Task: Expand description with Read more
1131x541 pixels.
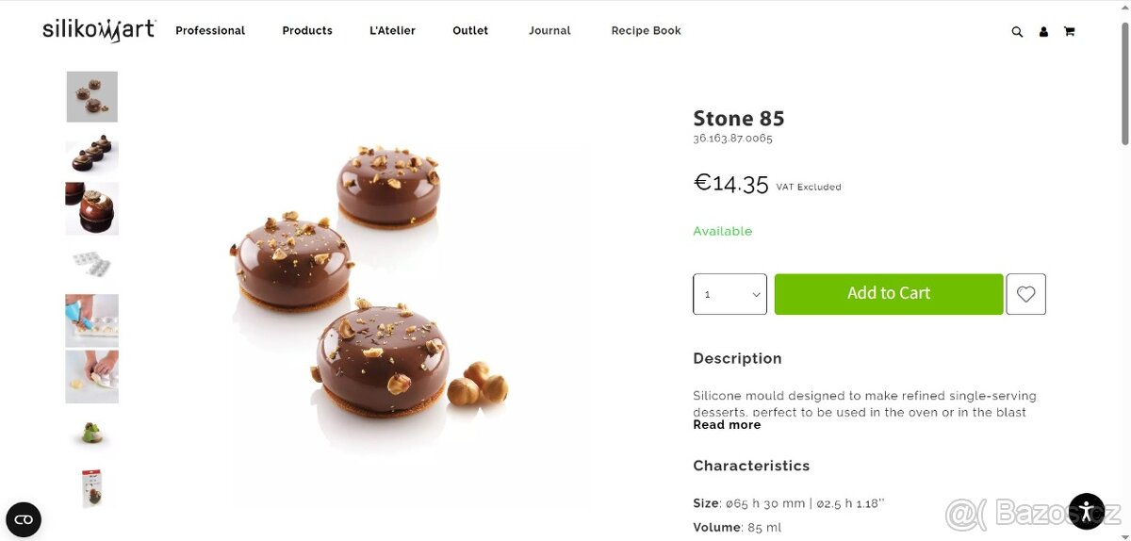Action: [727, 425]
